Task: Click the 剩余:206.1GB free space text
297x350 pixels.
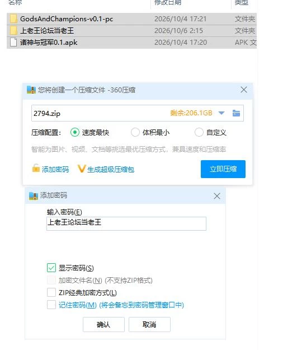Action: coord(191,113)
